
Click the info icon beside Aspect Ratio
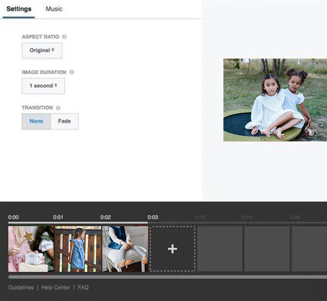click(x=64, y=37)
